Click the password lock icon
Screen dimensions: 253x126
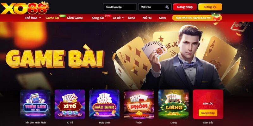pyautogui.click(x=167, y=7)
